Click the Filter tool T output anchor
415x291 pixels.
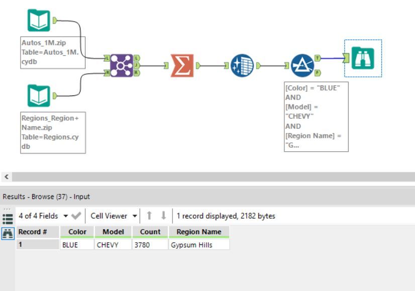point(318,58)
